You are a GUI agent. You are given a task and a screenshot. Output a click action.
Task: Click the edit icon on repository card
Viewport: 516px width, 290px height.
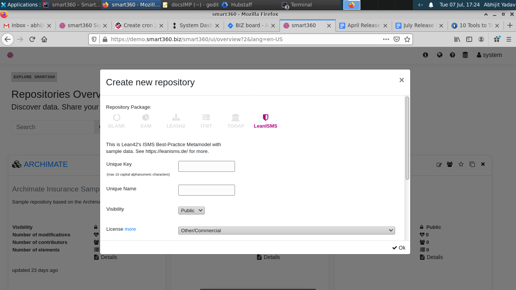pyautogui.click(x=439, y=164)
